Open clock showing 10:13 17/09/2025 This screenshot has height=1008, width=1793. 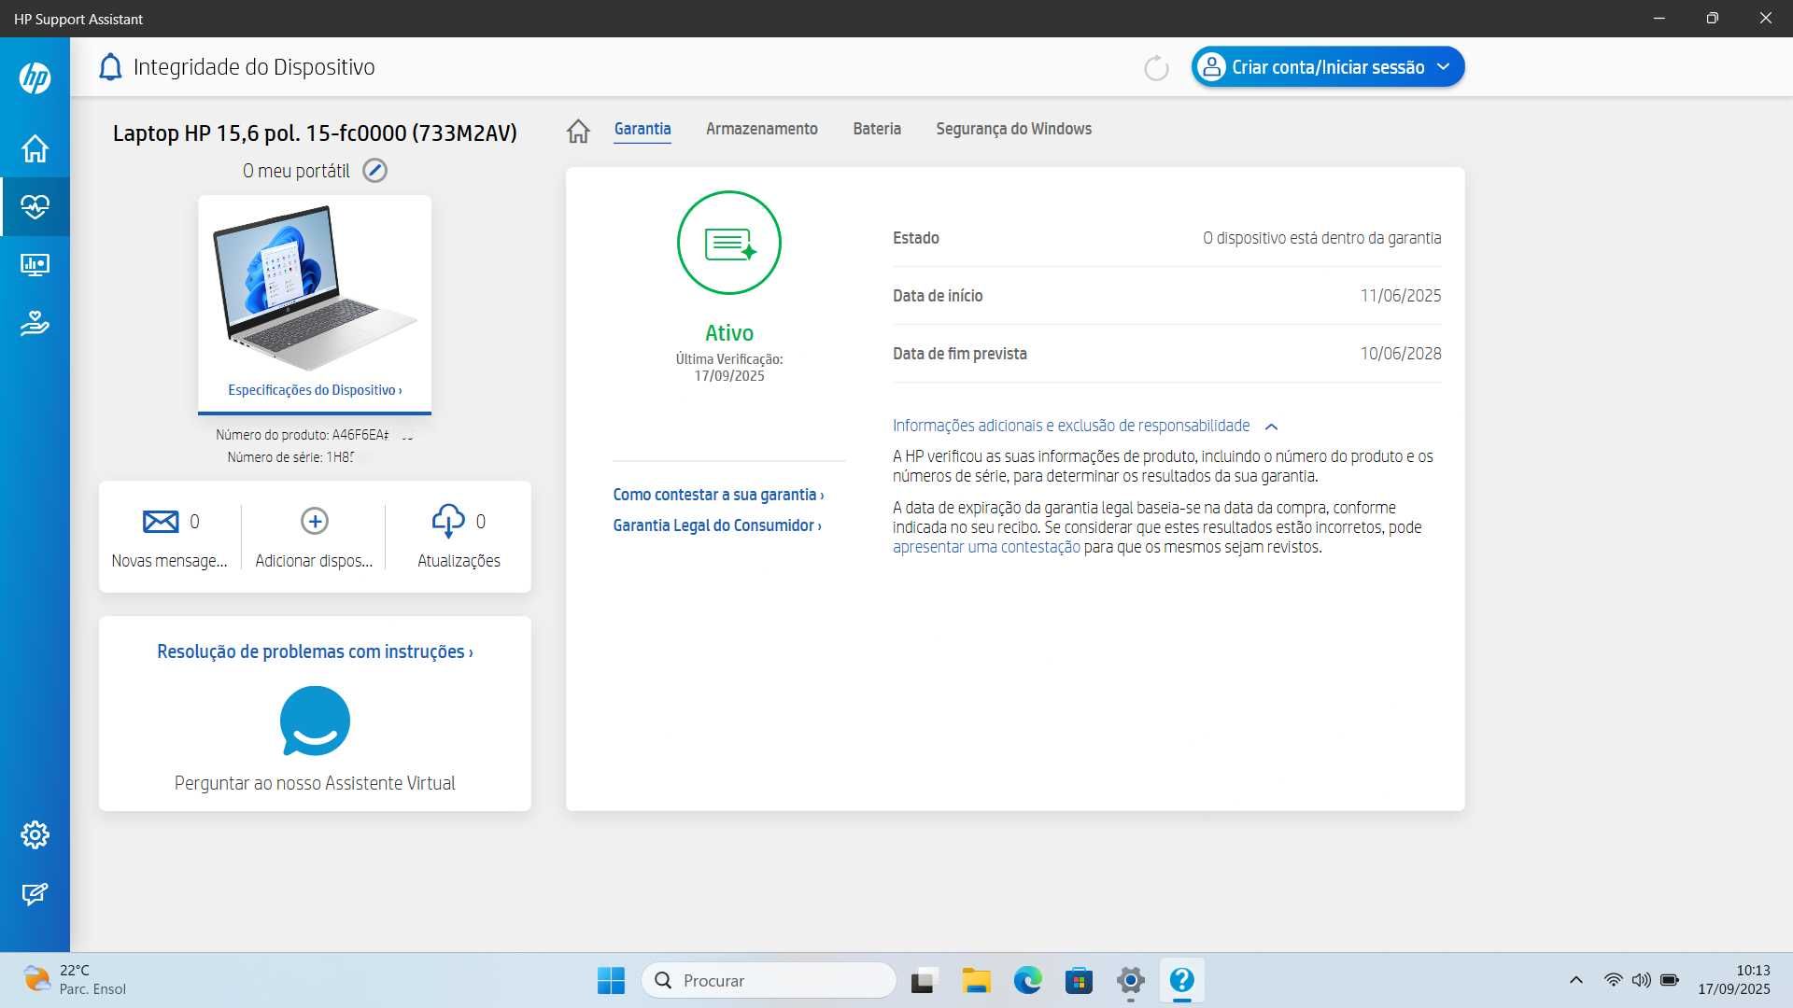[1733, 980]
